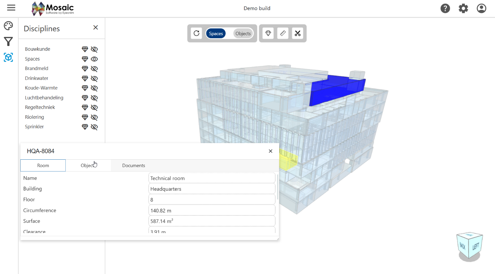Click the Disciplines panel heading
The height and width of the screenshot is (274, 495).
pos(42,28)
